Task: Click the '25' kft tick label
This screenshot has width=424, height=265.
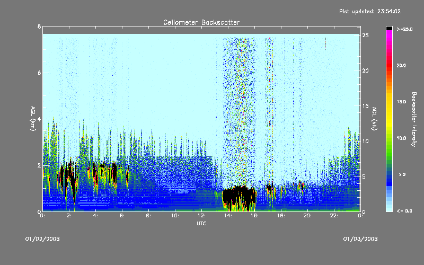Action: point(366,35)
